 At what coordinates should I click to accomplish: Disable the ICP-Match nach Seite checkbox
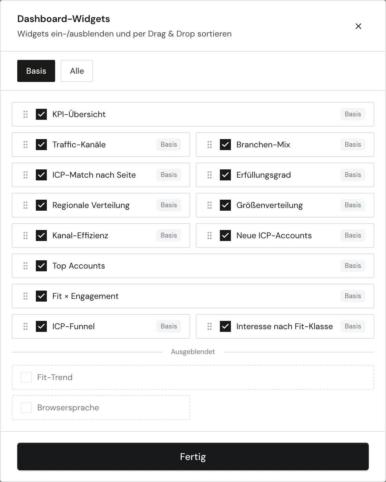[x=41, y=175]
